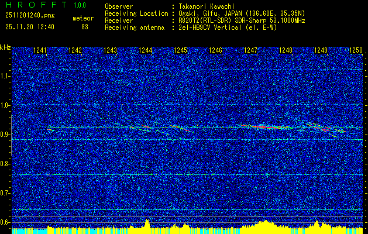Click the 0.8 frequency axis label
This screenshot has width=368, height=234.
coord(5,164)
